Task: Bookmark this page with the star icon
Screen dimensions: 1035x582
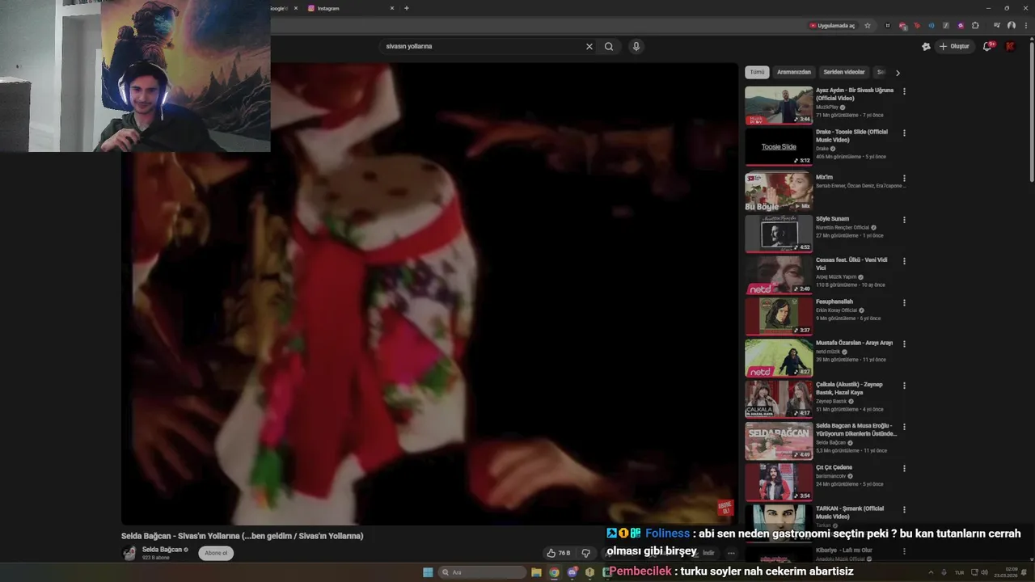Action: click(868, 25)
